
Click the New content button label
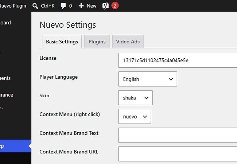coord(92,6)
